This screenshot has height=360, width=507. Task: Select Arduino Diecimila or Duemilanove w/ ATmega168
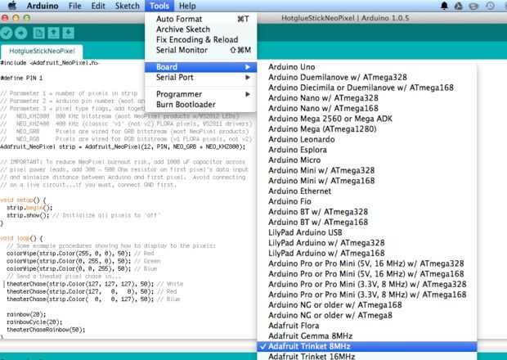(367, 88)
